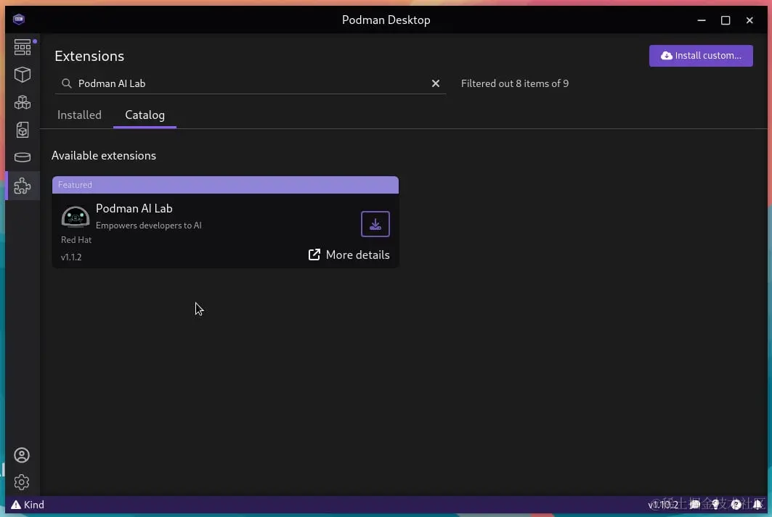This screenshot has width=772, height=517.
Task: Open feedback chat icon in status bar
Action: (x=695, y=504)
